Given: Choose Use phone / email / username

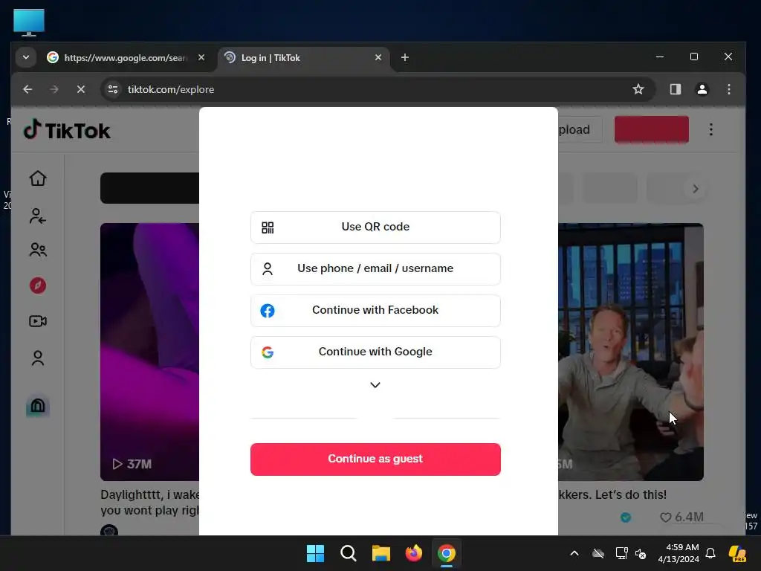Looking at the screenshot, I should pos(375,269).
